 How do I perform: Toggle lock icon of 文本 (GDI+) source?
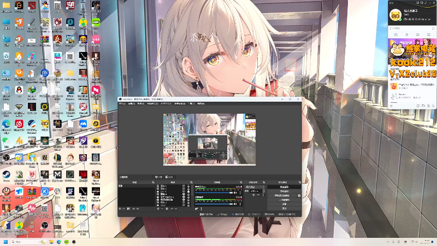[x=188, y=197]
